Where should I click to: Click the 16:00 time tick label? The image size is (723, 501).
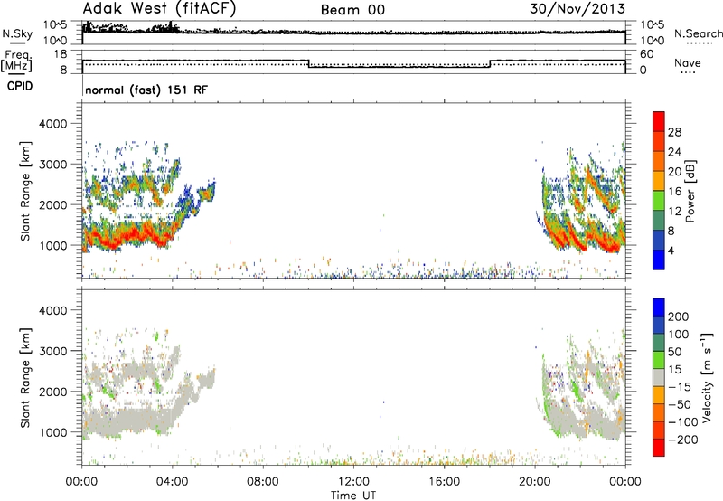pyautogui.click(x=444, y=482)
